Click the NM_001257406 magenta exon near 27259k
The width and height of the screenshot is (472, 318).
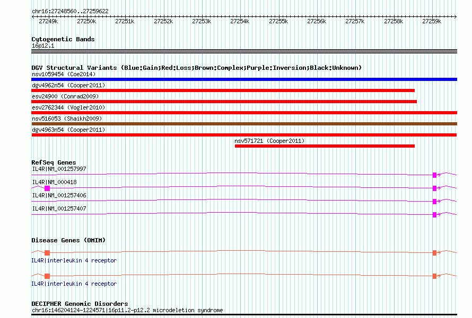[434, 202]
